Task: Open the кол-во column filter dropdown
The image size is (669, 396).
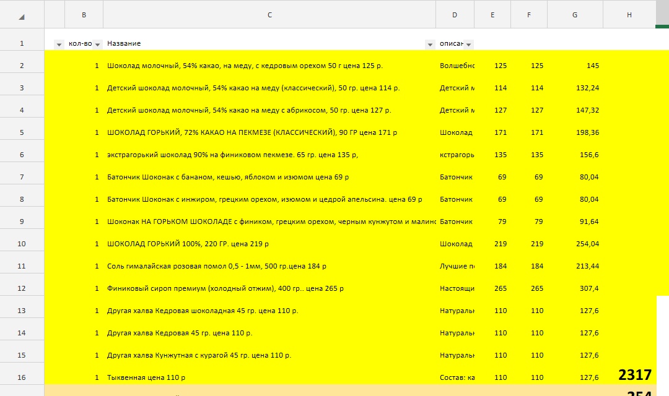Action: point(98,45)
